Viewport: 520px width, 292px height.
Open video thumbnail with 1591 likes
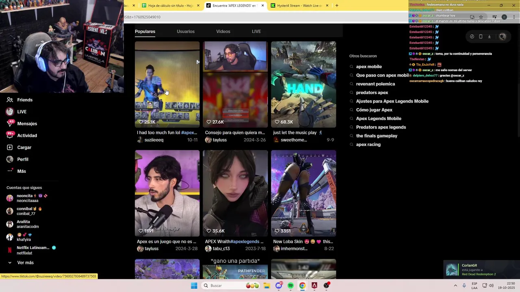coord(167,193)
